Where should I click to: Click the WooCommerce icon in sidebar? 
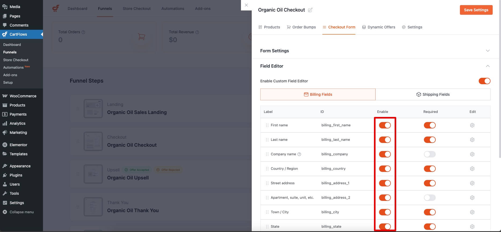pyautogui.click(x=5, y=96)
